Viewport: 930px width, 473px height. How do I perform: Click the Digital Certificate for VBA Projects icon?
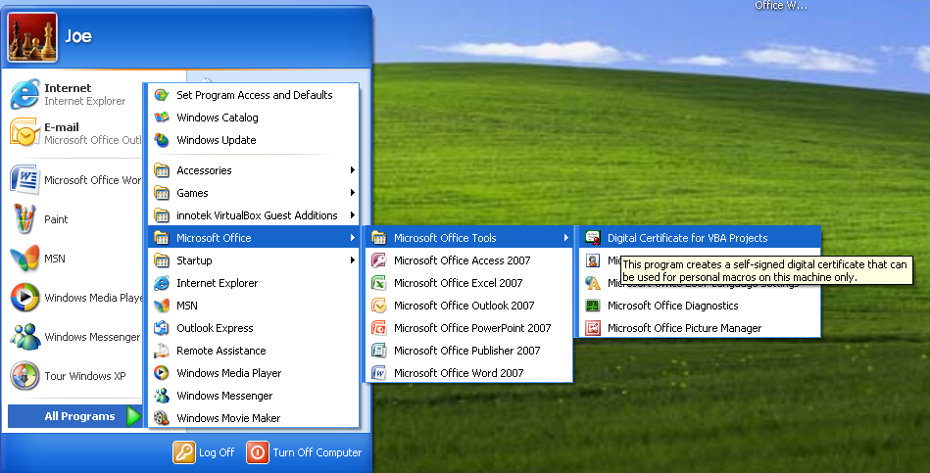pos(593,238)
